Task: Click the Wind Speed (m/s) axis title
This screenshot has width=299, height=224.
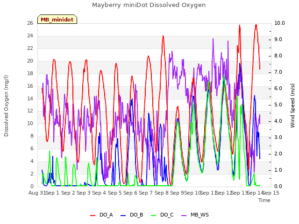Action: 292,105
